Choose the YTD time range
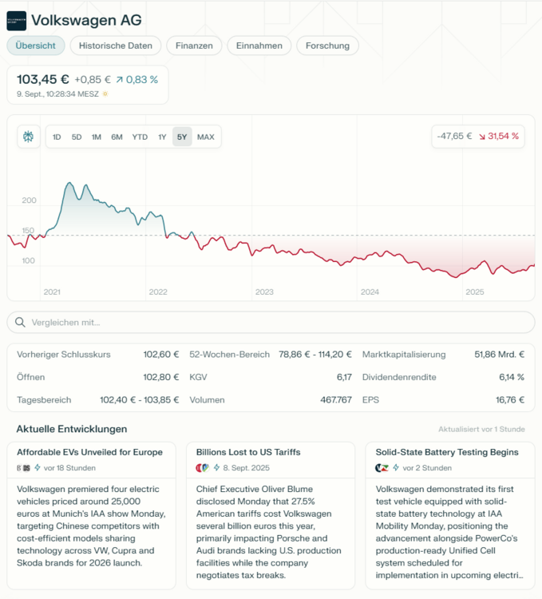Screen dimensions: 542x599 [140, 137]
